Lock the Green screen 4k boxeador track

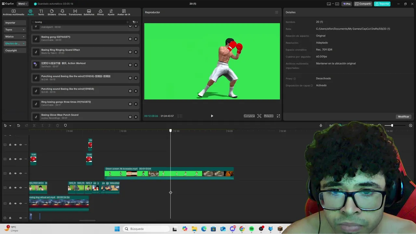[x=10, y=174]
